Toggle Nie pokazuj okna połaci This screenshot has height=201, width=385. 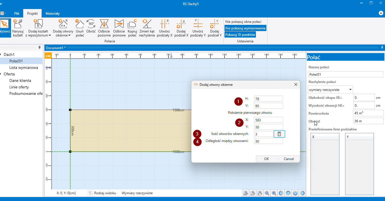(x=243, y=22)
